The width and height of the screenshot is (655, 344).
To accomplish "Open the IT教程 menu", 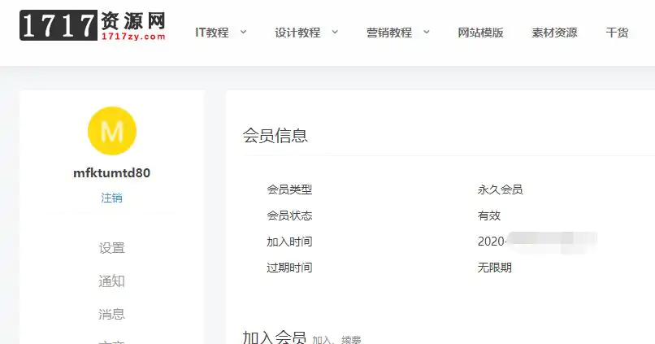I will click(212, 33).
